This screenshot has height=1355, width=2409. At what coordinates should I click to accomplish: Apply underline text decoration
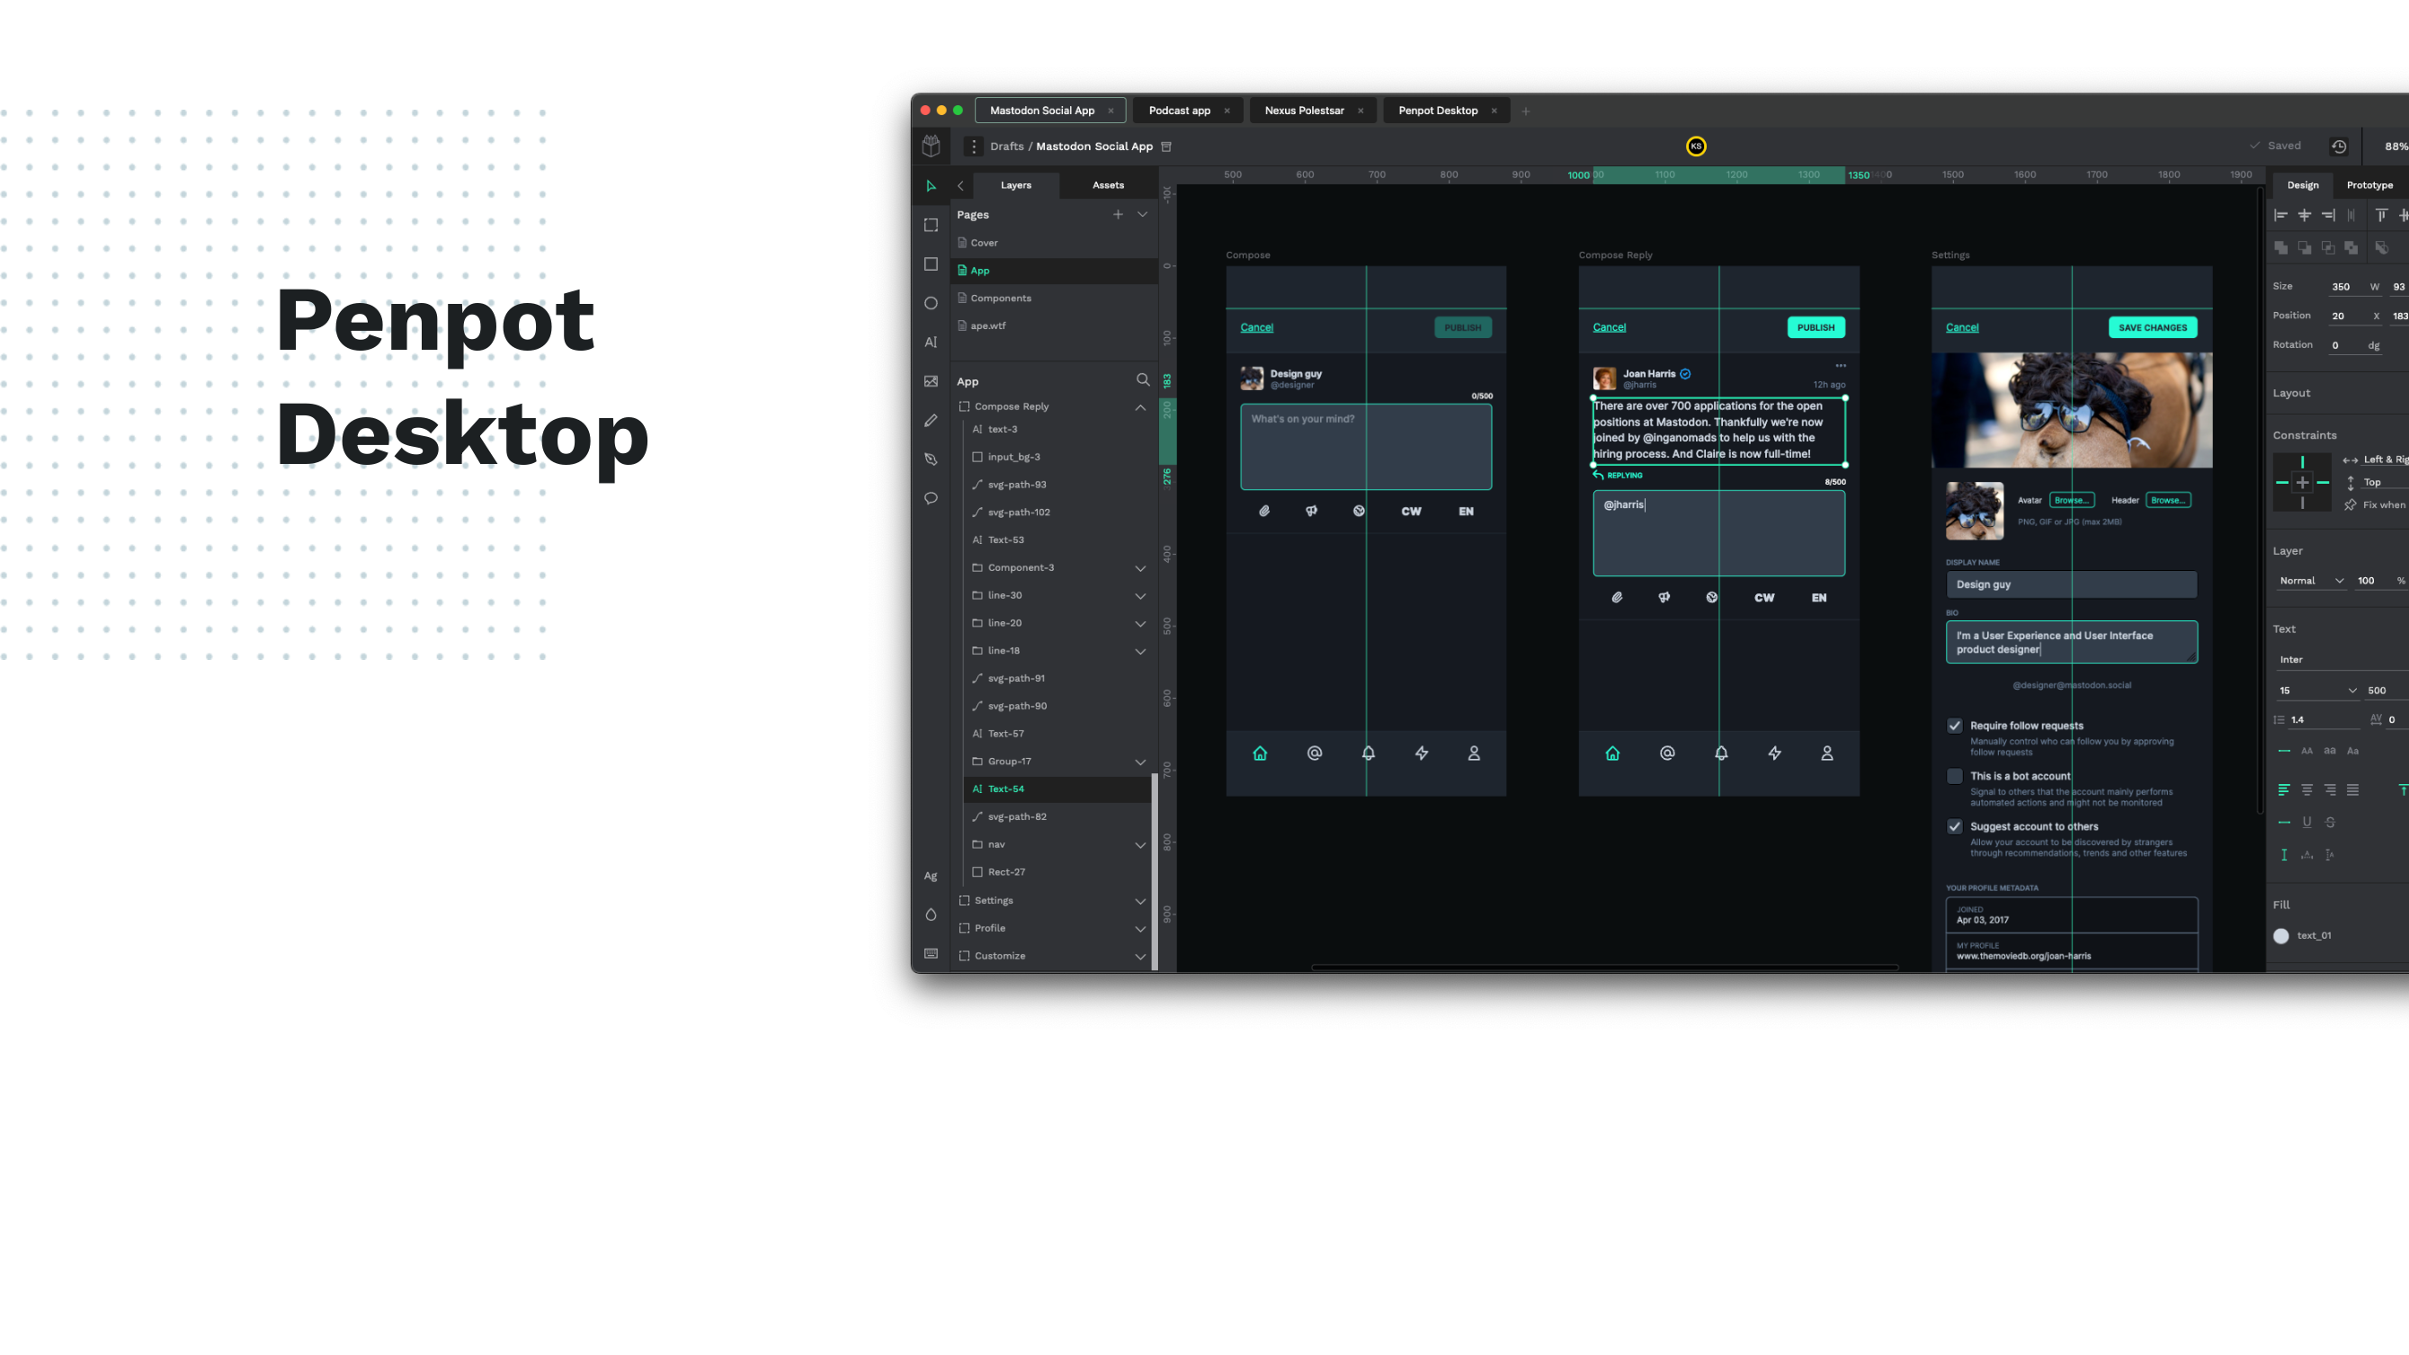click(2307, 822)
